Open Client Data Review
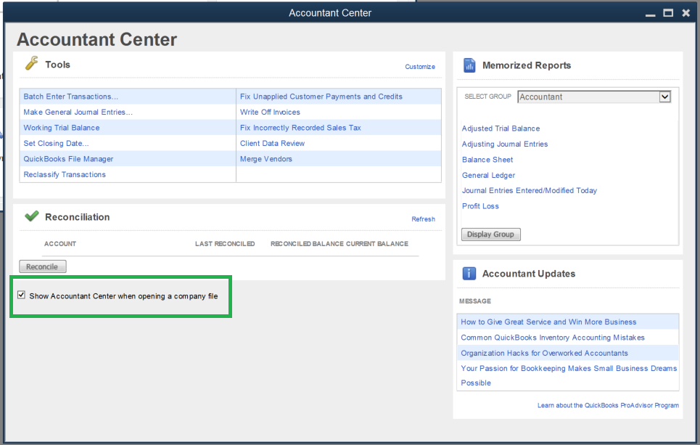 point(273,144)
